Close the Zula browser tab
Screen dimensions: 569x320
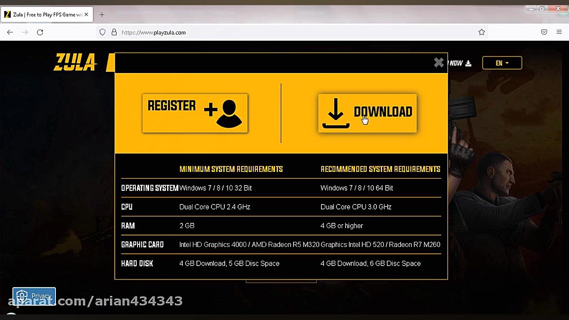click(x=86, y=15)
